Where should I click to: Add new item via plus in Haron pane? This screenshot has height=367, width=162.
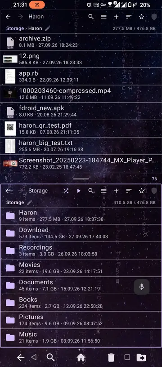click(x=117, y=17)
